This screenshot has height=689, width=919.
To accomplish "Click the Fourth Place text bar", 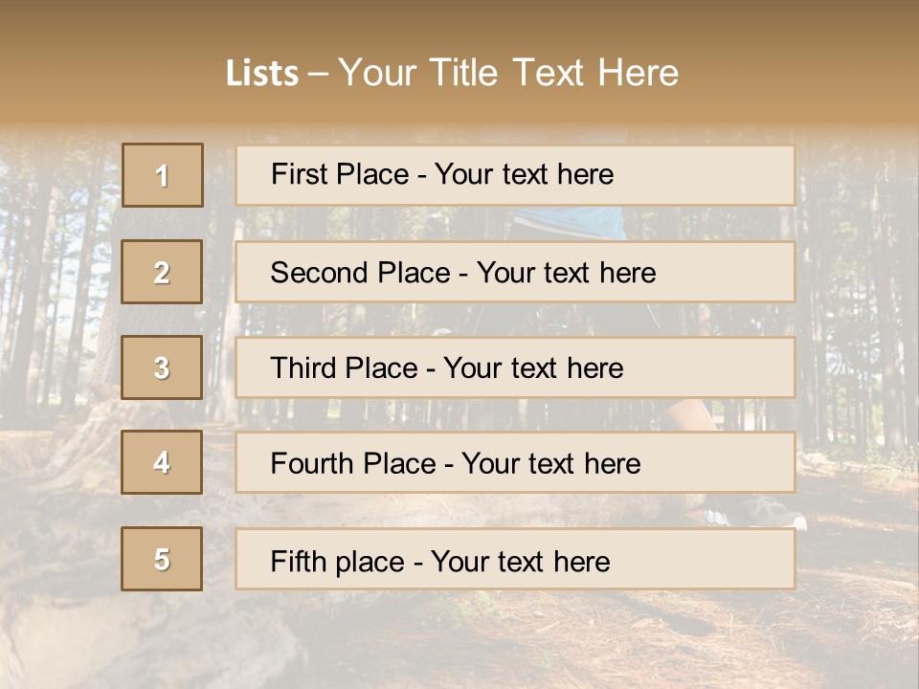I will (x=515, y=462).
